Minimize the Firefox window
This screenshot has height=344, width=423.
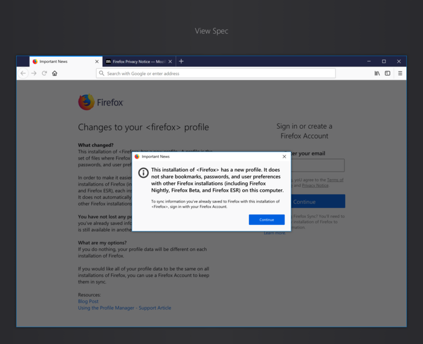(x=369, y=62)
